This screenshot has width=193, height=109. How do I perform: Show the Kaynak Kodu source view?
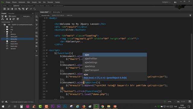pos(46,15)
